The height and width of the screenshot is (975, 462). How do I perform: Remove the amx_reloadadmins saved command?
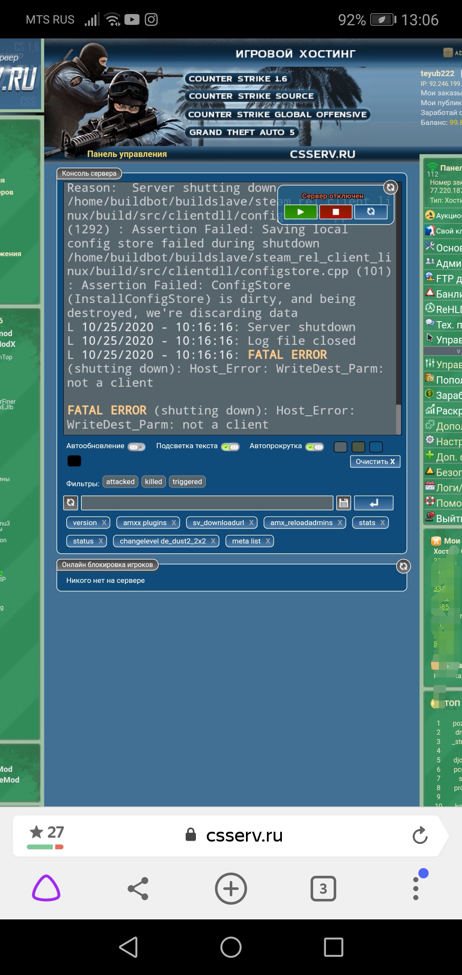340,523
